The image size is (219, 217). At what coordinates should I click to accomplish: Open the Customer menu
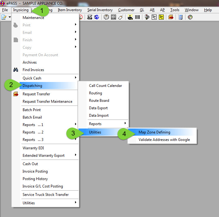[x=126, y=10]
